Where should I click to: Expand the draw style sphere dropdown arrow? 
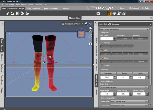tap(88, 25)
